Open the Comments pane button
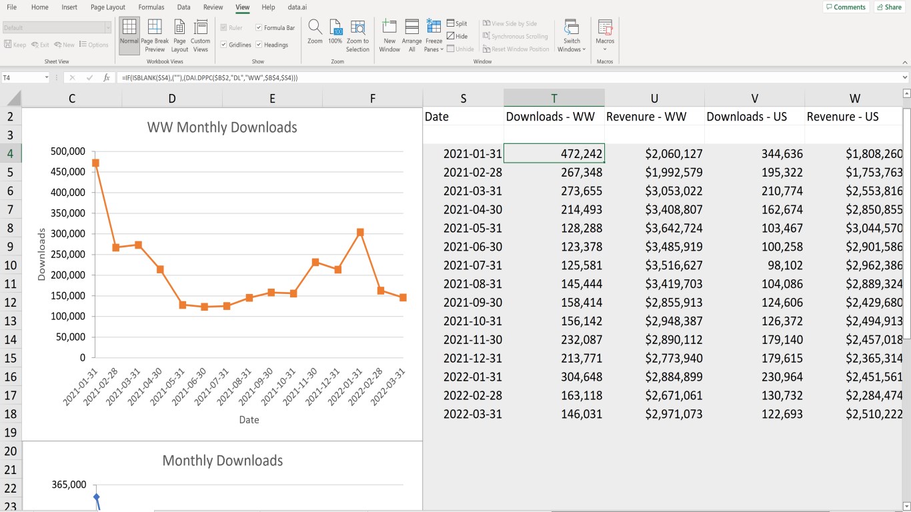This screenshot has width=911, height=512. point(846,7)
